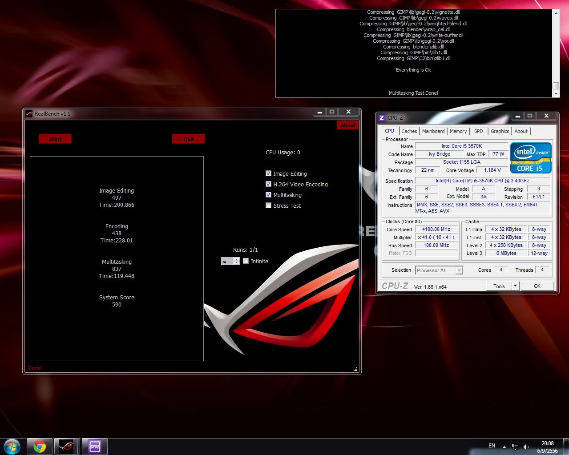
Task: Click the 4100.00 MHz core speed value
Action: click(x=436, y=230)
